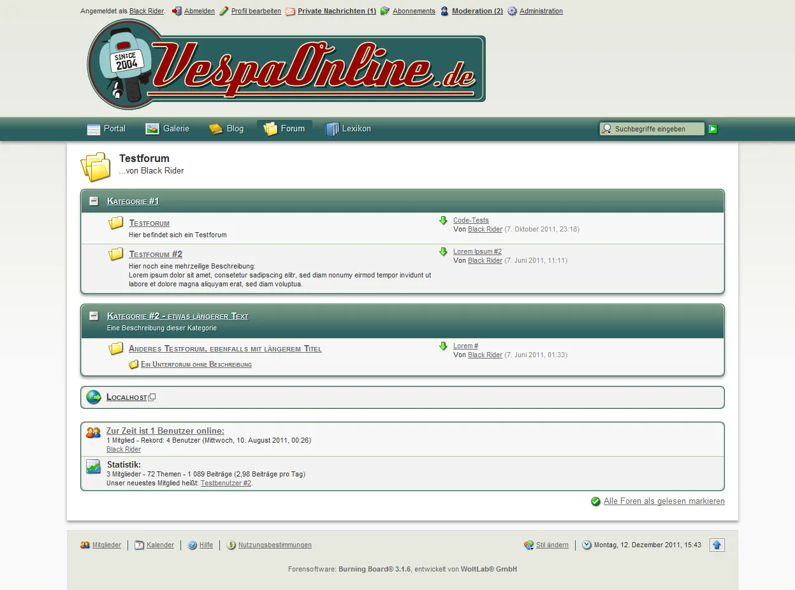795x590 pixels.
Task: Open the Portal tab in navigation
Action: tap(106, 129)
